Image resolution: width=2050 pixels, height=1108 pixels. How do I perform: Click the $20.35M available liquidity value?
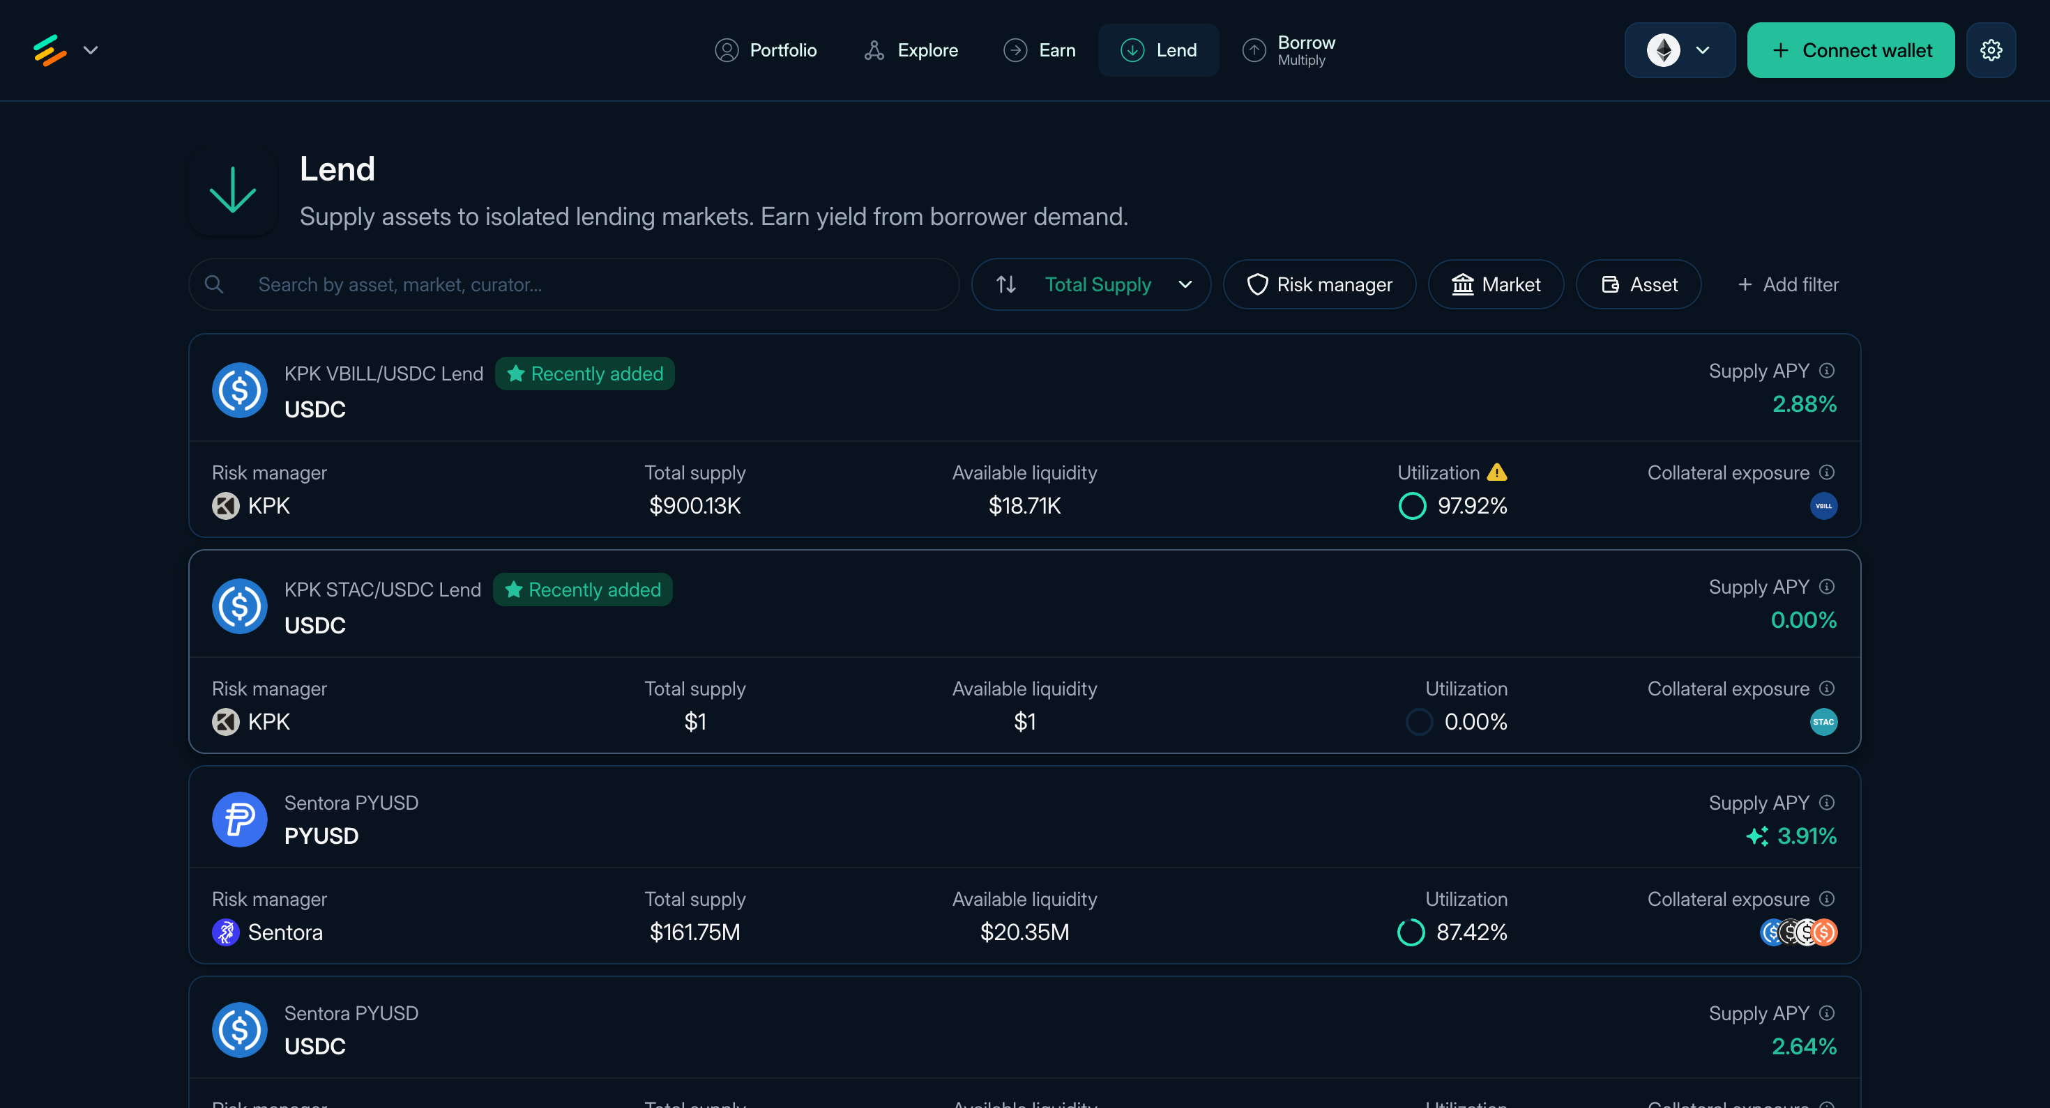pyautogui.click(x=1024, y=932)
